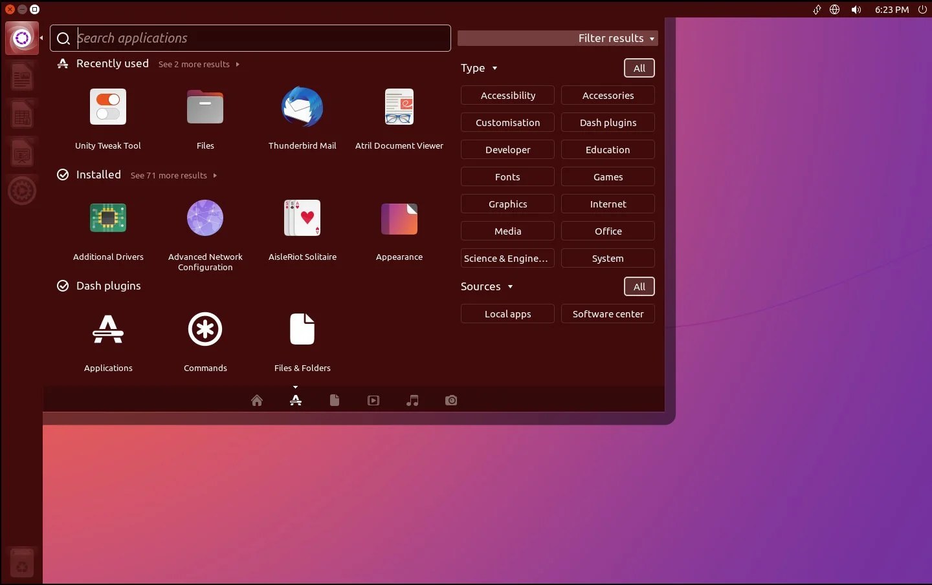Toggle the Internet category filter

[607, 204]
